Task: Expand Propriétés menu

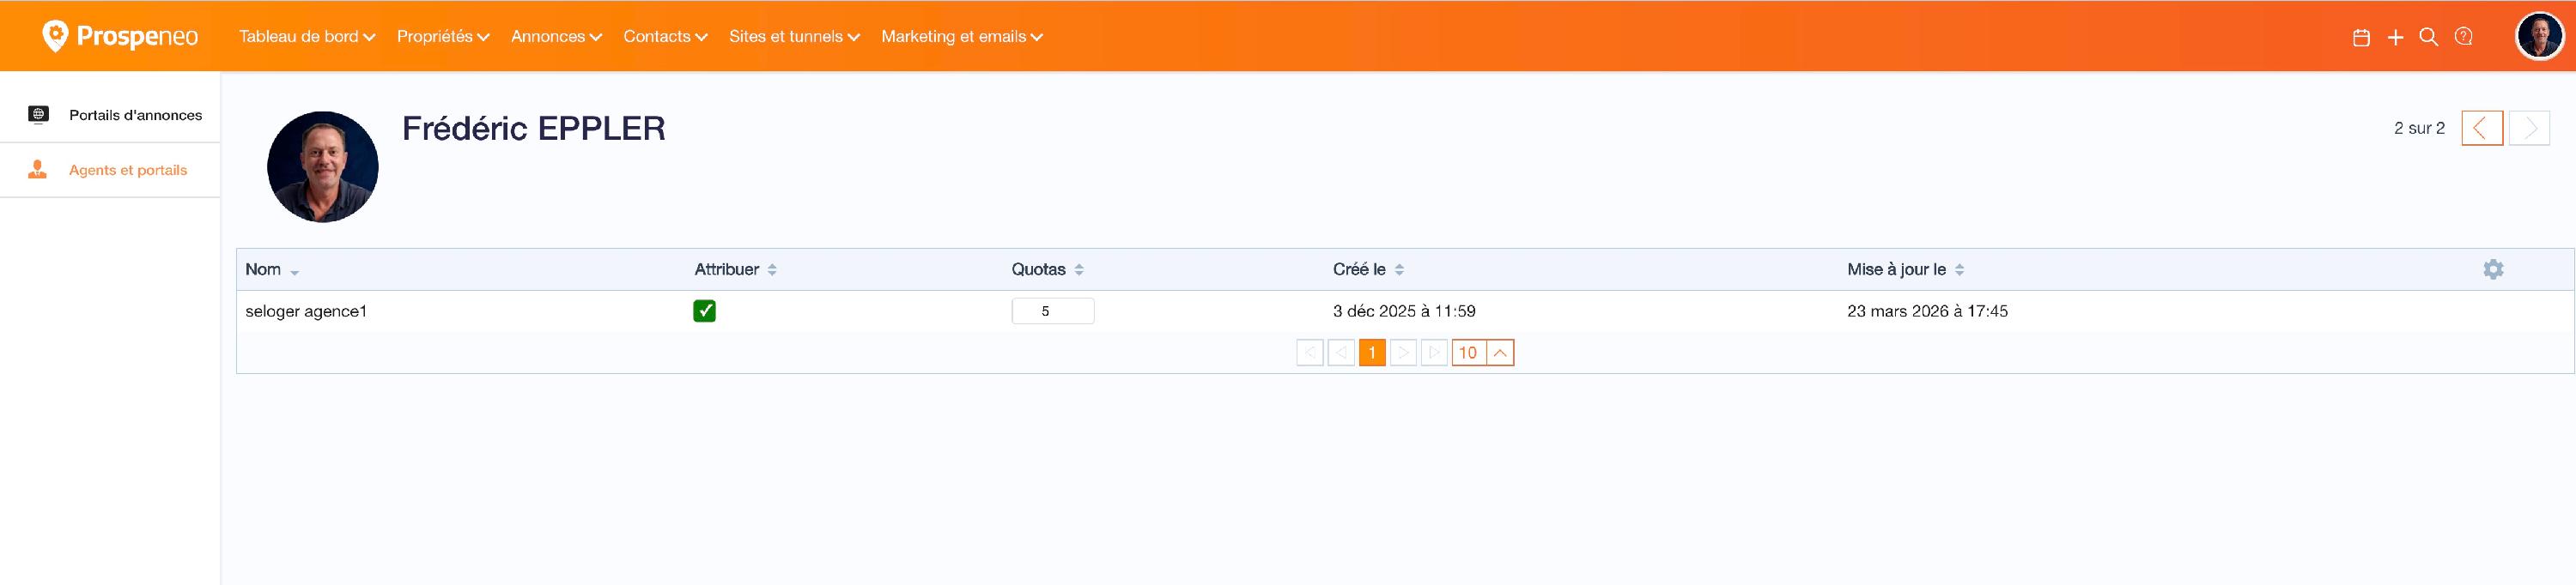Action: (443, 37)
